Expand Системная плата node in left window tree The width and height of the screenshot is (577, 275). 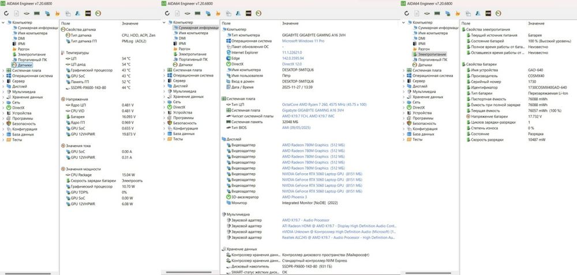3,70
